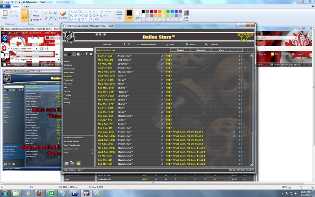Switch to the View tab in Paint
The width and height of the screenshot is (315, 197).
(26, 6)
